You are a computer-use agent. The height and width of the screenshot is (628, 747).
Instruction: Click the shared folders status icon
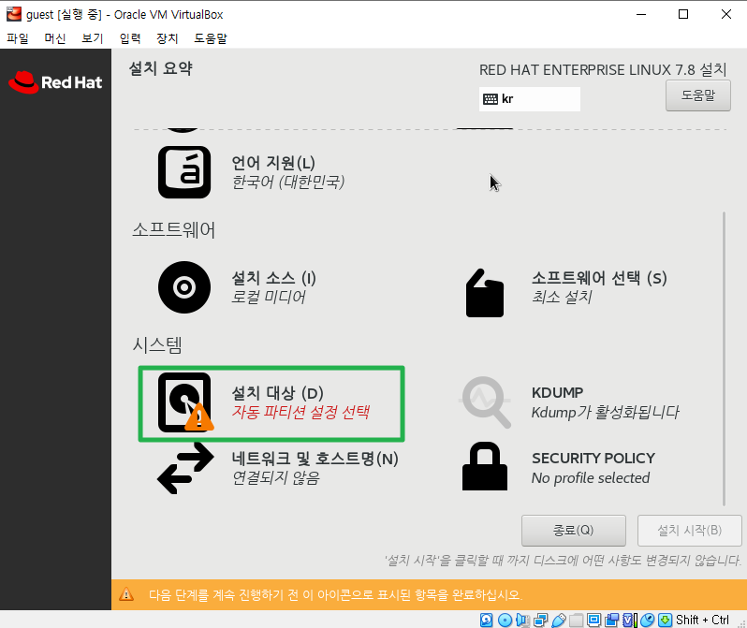click(x=576, y=620)
